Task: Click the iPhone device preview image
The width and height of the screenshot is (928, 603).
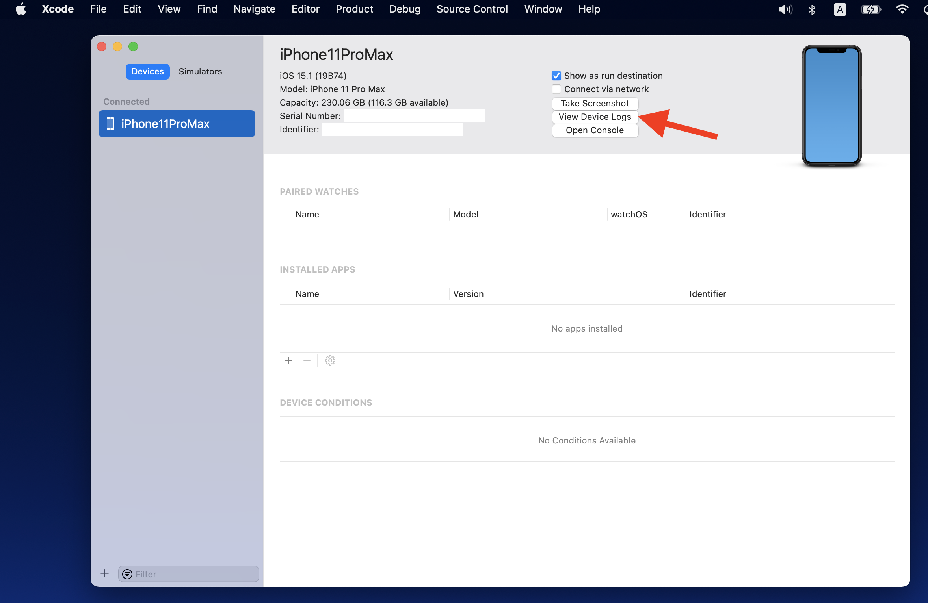Action: [x=831, y=106]
